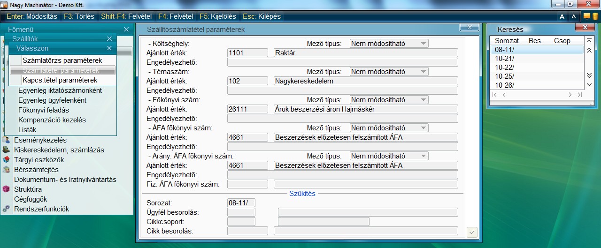Viewport: 601px width, 248px height.
Task: Open Főkönyvi feladás menu item
Action: pos(44,110)
